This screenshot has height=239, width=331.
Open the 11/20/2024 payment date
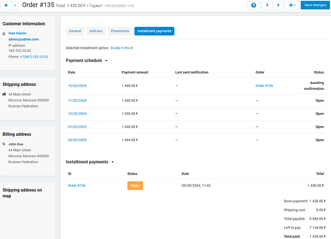77,100
